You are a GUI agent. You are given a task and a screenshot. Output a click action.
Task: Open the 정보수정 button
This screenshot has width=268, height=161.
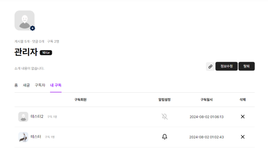227,66
